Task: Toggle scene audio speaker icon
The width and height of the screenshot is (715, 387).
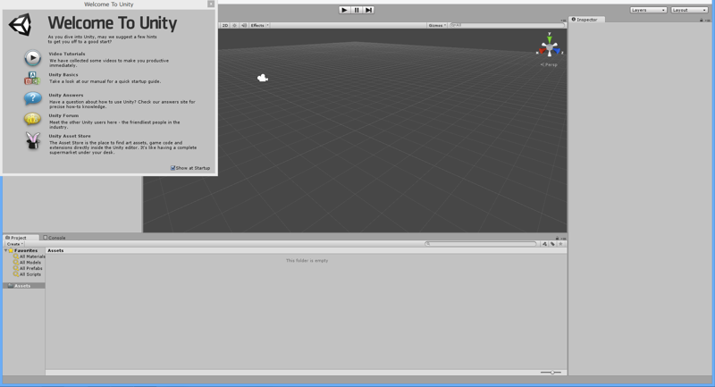Action: 244,26
